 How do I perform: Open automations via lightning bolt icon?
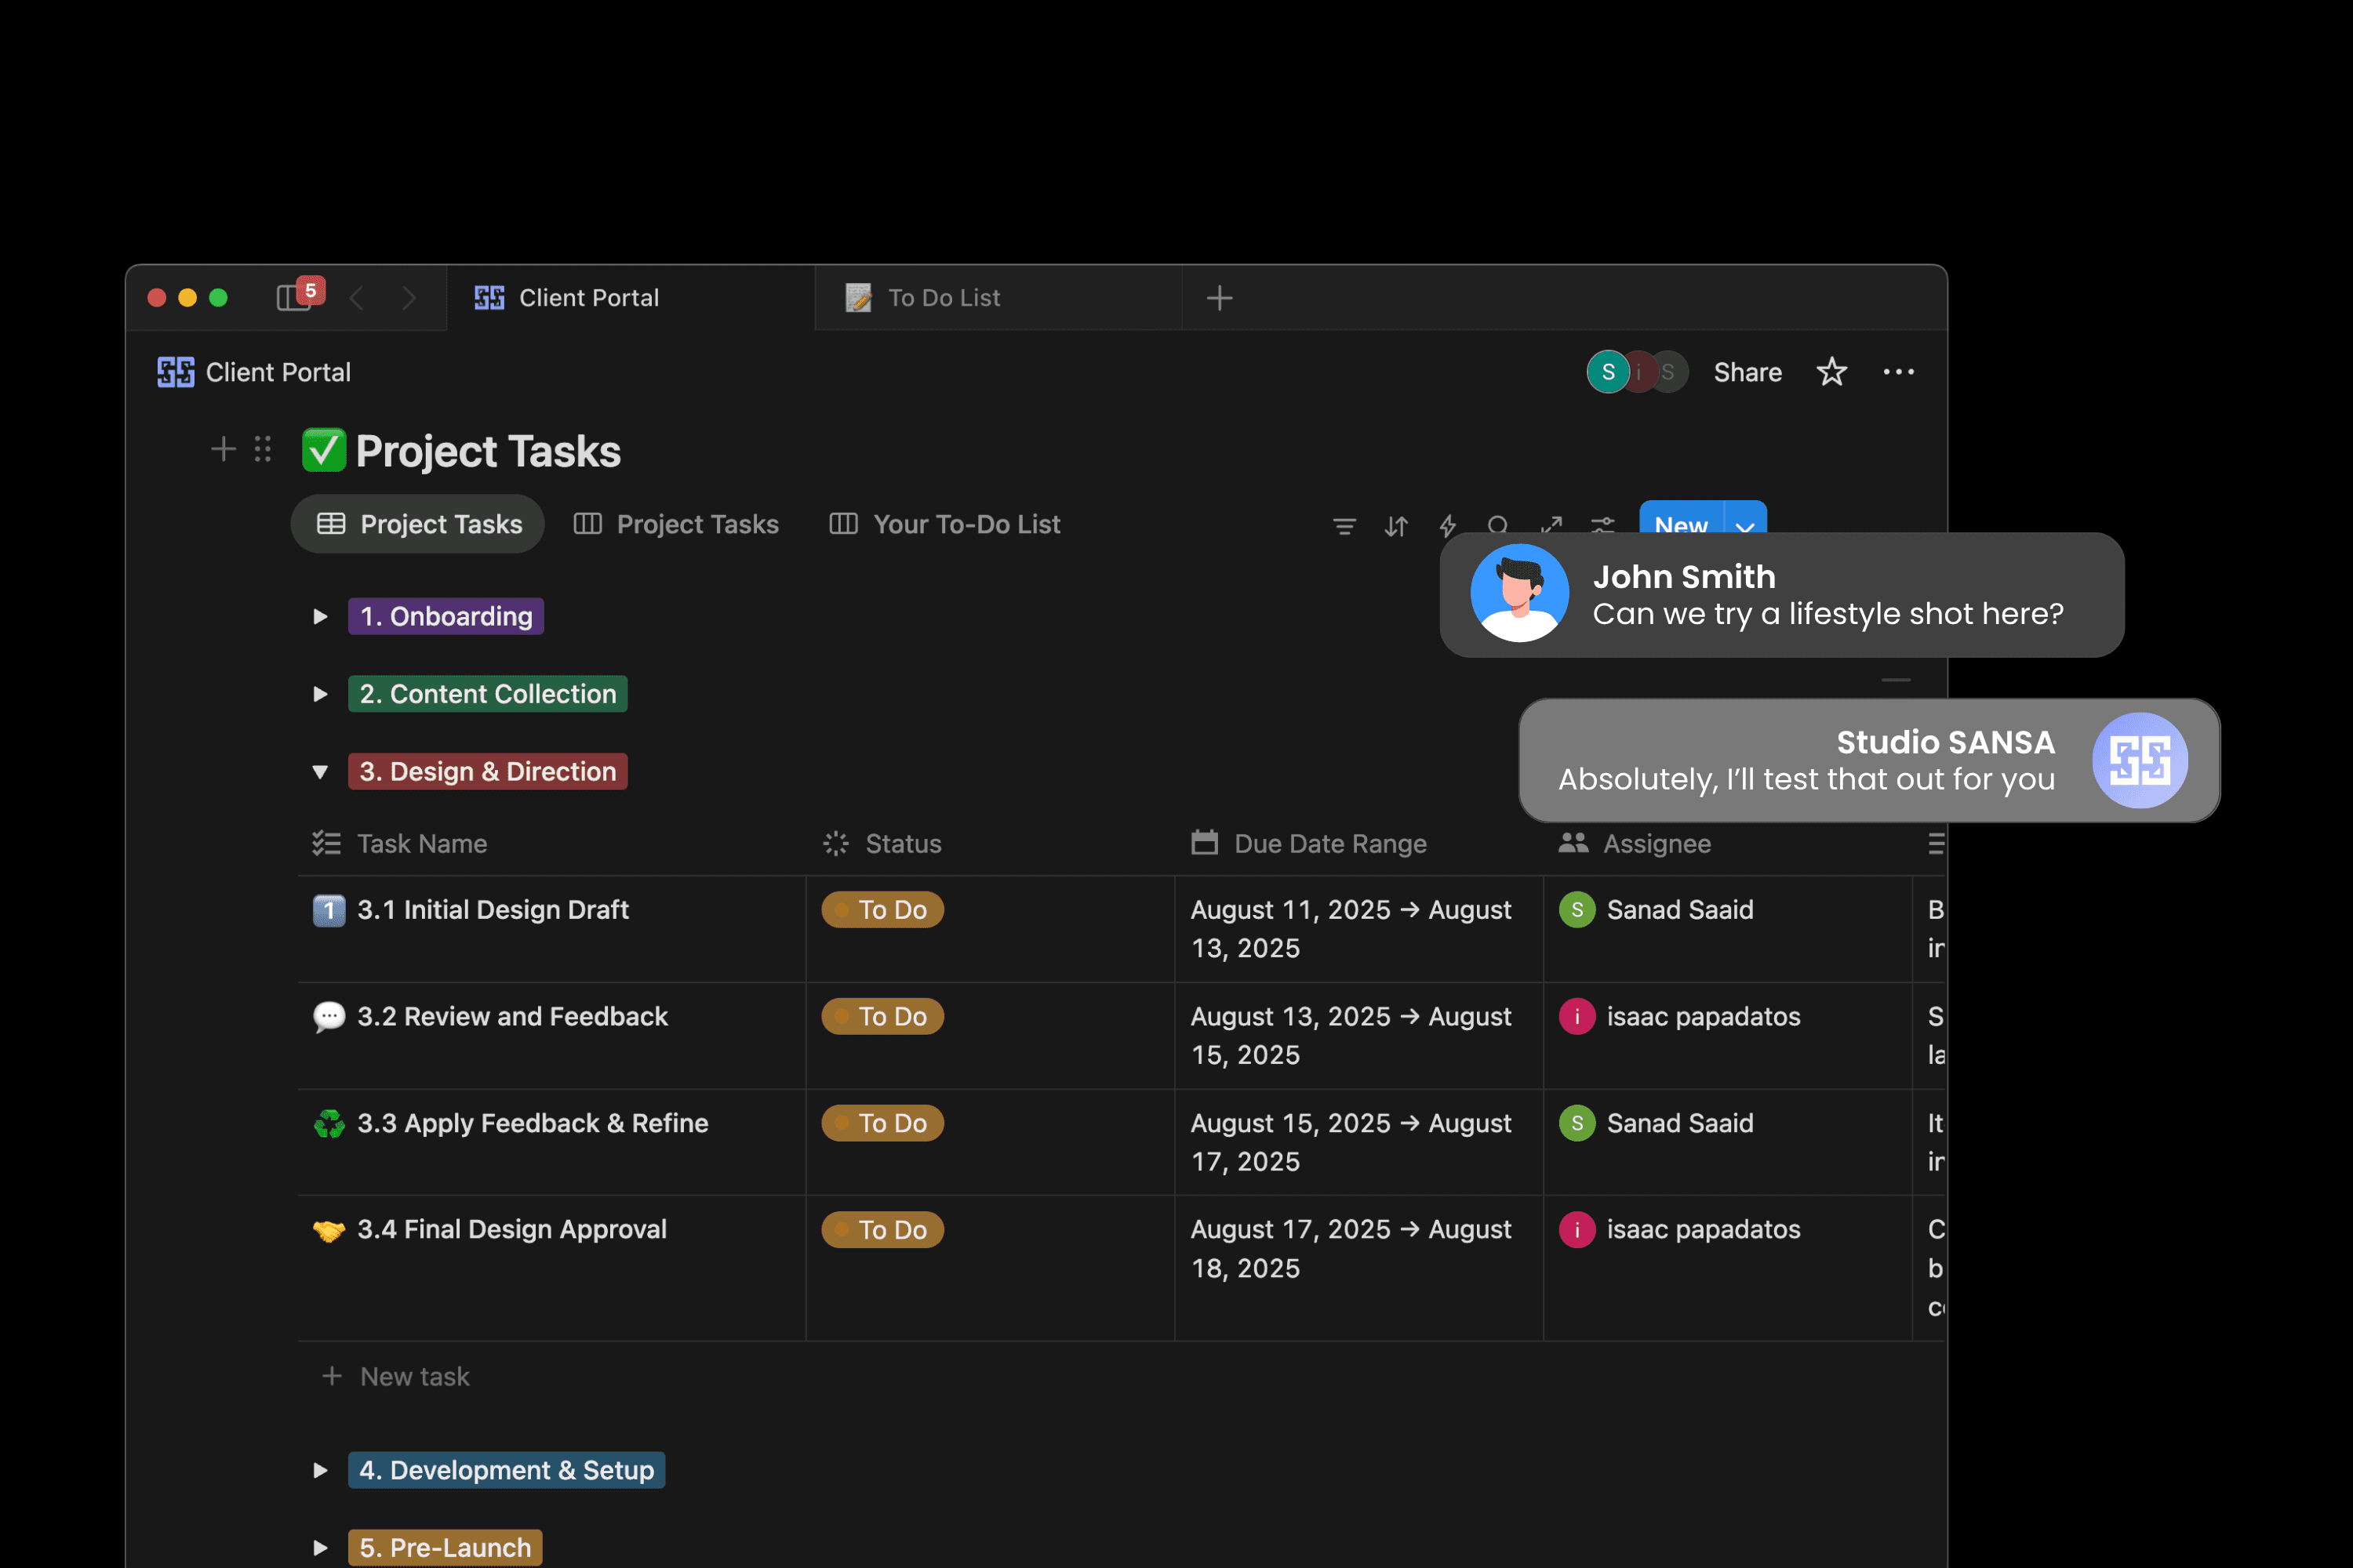(1446, 524)
